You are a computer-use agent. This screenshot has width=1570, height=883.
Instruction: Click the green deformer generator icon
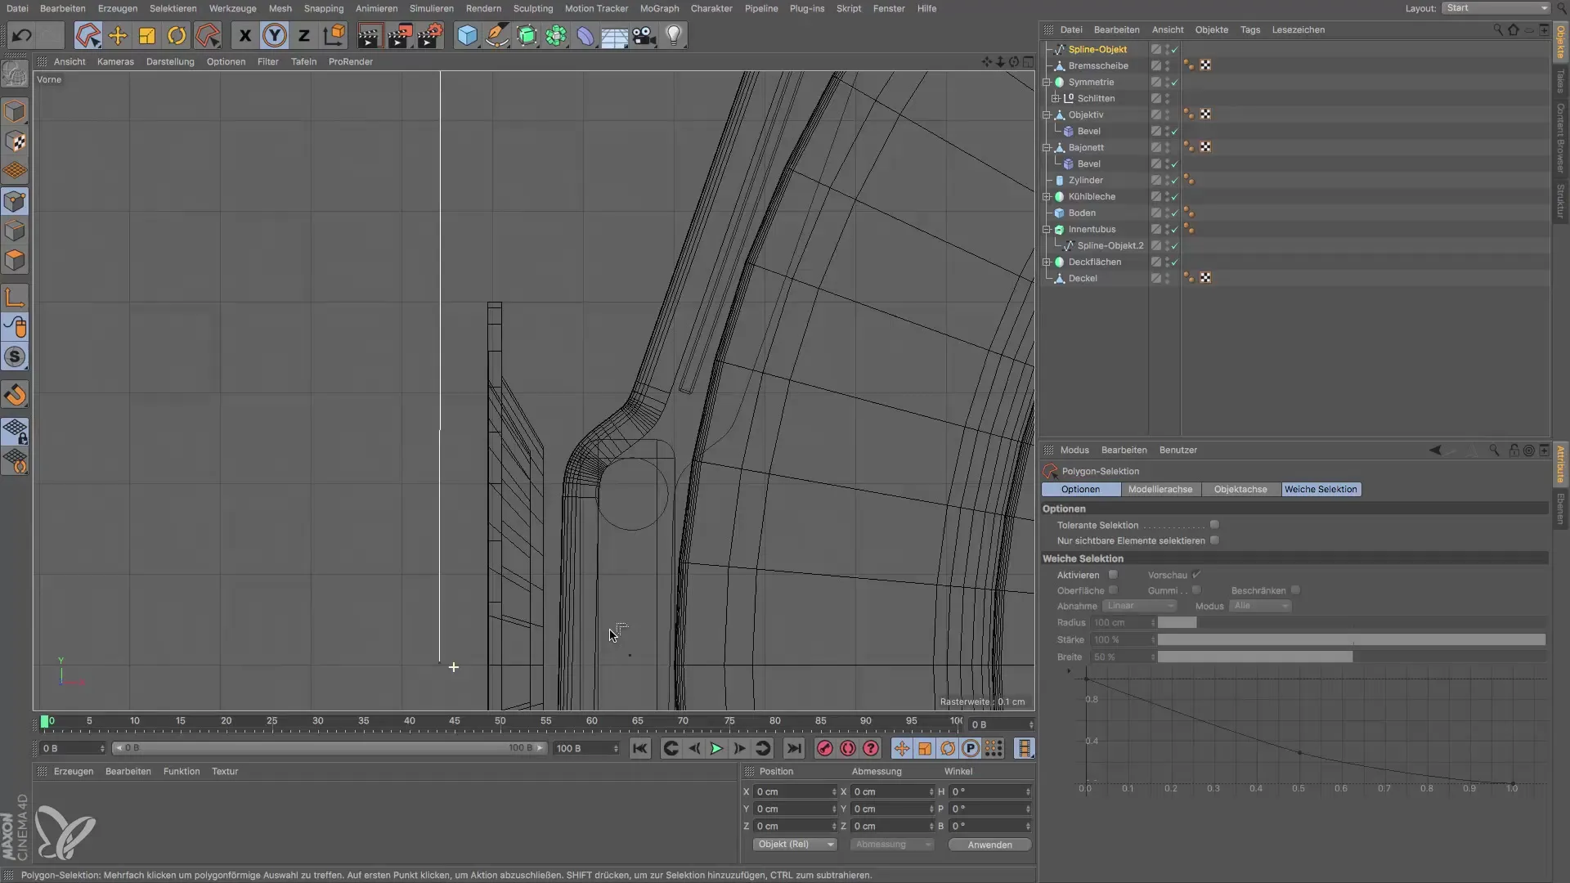coord(527,36)
